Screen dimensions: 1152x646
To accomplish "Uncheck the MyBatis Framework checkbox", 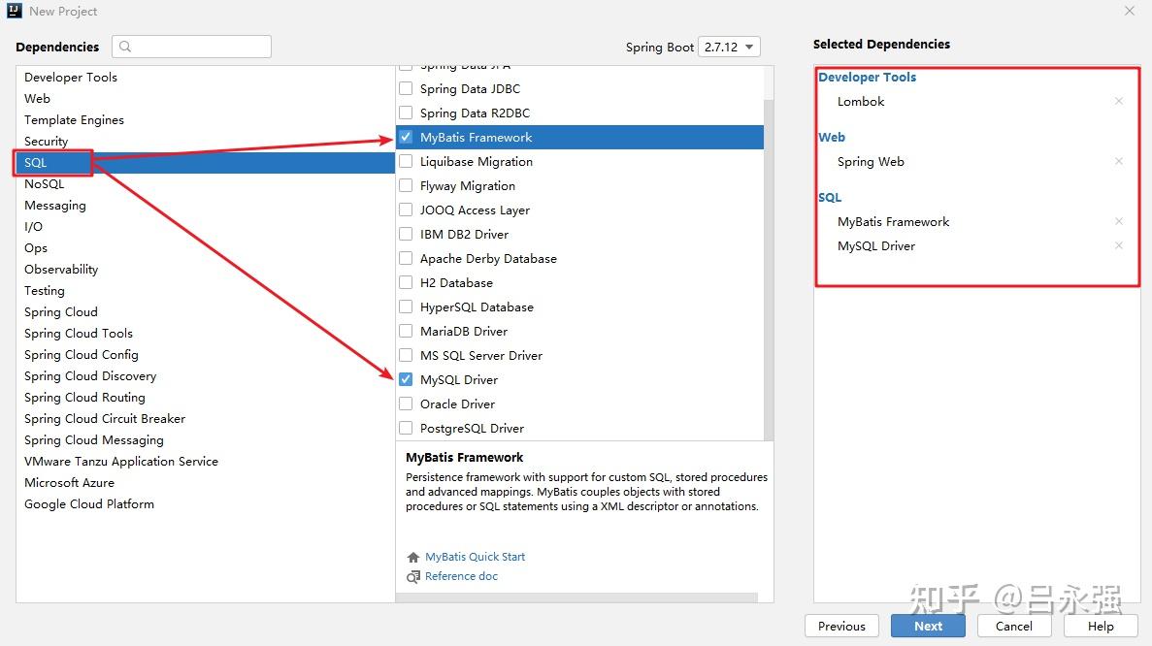I will [x=406, y=138].
